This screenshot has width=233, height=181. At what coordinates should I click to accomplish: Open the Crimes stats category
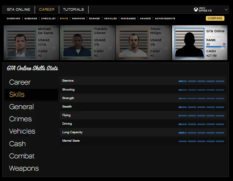[20, 119]
